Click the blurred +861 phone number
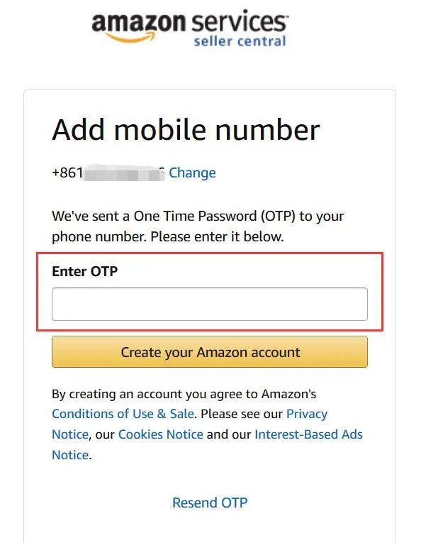Viewport: 421px width, 543px height. click(108, 172)
